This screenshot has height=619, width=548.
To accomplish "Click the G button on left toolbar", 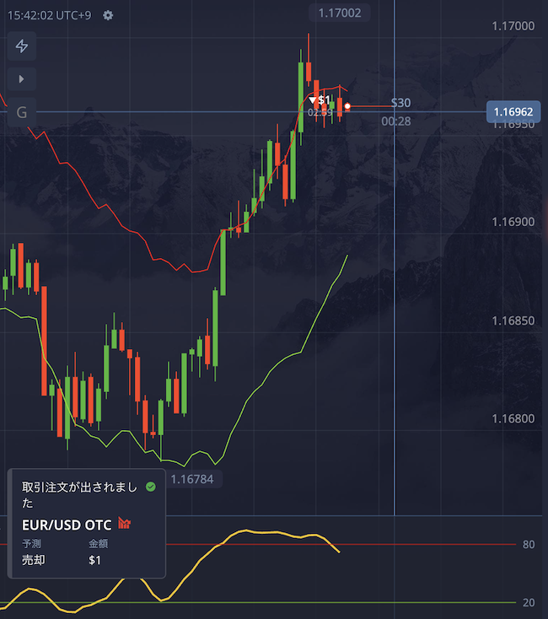I will tap(22, 112).
